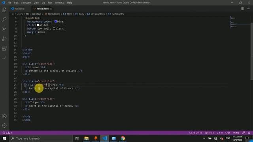
Task: Open the Help menu
Action: (70, 3)
